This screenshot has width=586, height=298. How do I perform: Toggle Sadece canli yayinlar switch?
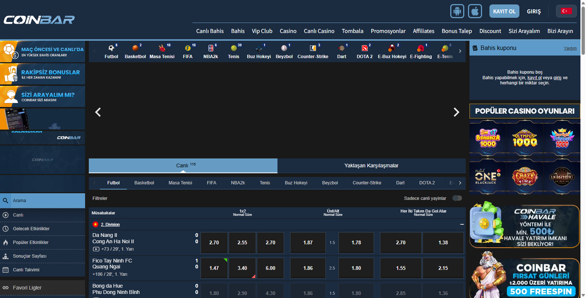tap(457, 198)
